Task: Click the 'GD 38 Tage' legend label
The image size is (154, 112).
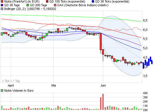Action: coord(12,5)
